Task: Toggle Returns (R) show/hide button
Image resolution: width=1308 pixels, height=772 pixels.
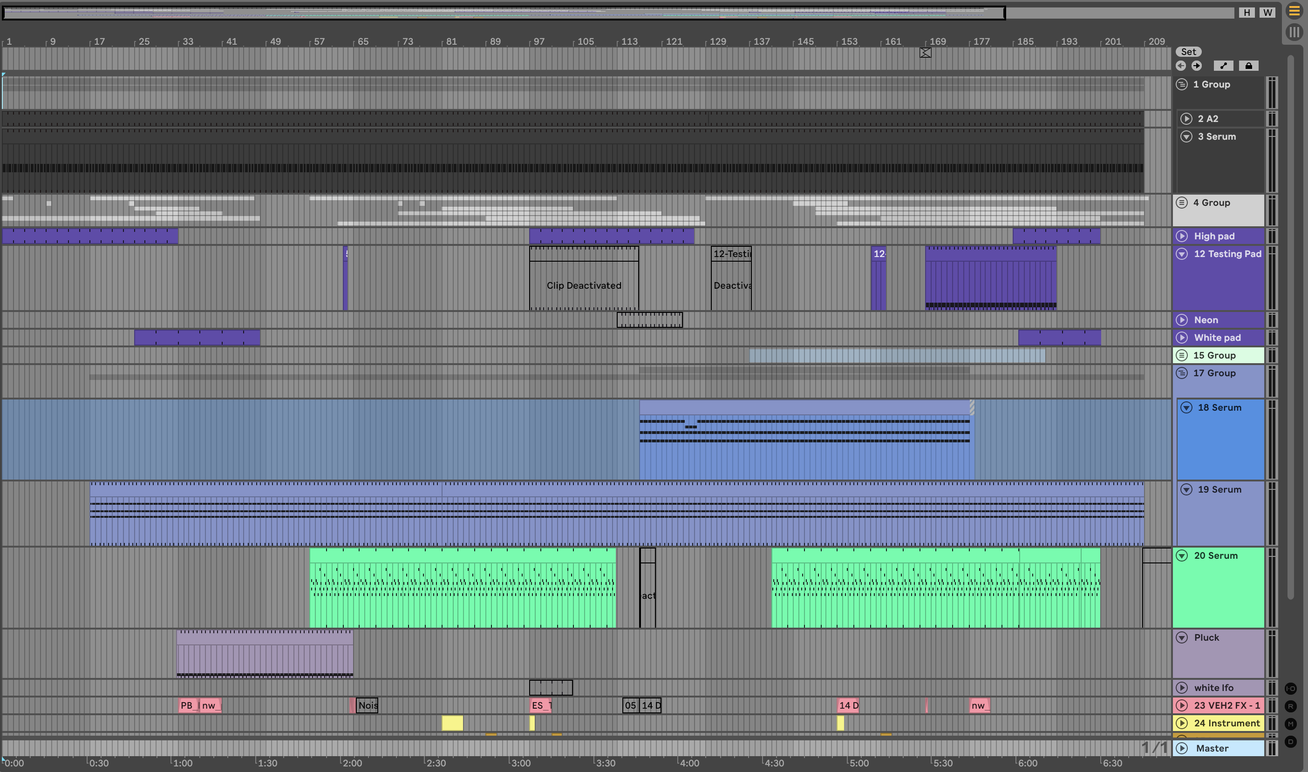Action: [1290, 706]
